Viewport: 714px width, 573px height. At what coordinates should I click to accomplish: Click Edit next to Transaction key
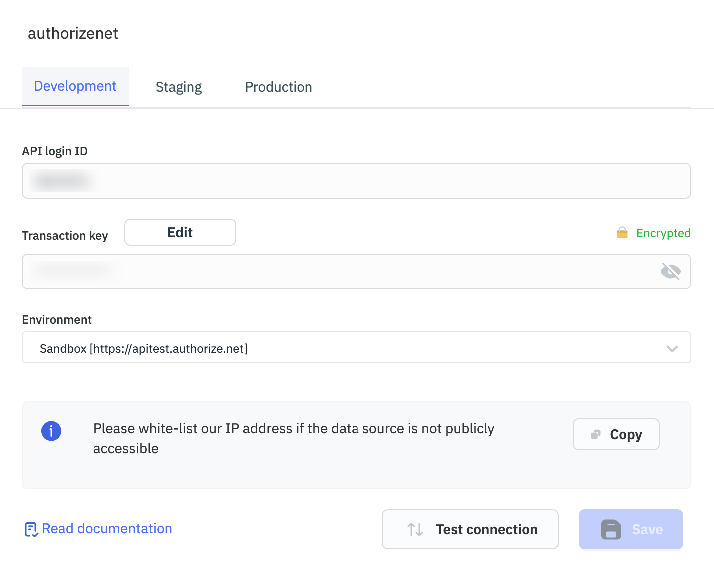[180, 232]
